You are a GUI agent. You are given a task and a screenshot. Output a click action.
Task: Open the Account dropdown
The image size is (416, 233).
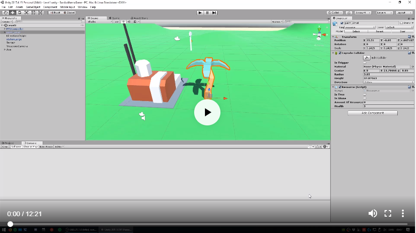(x=363, y=13)
